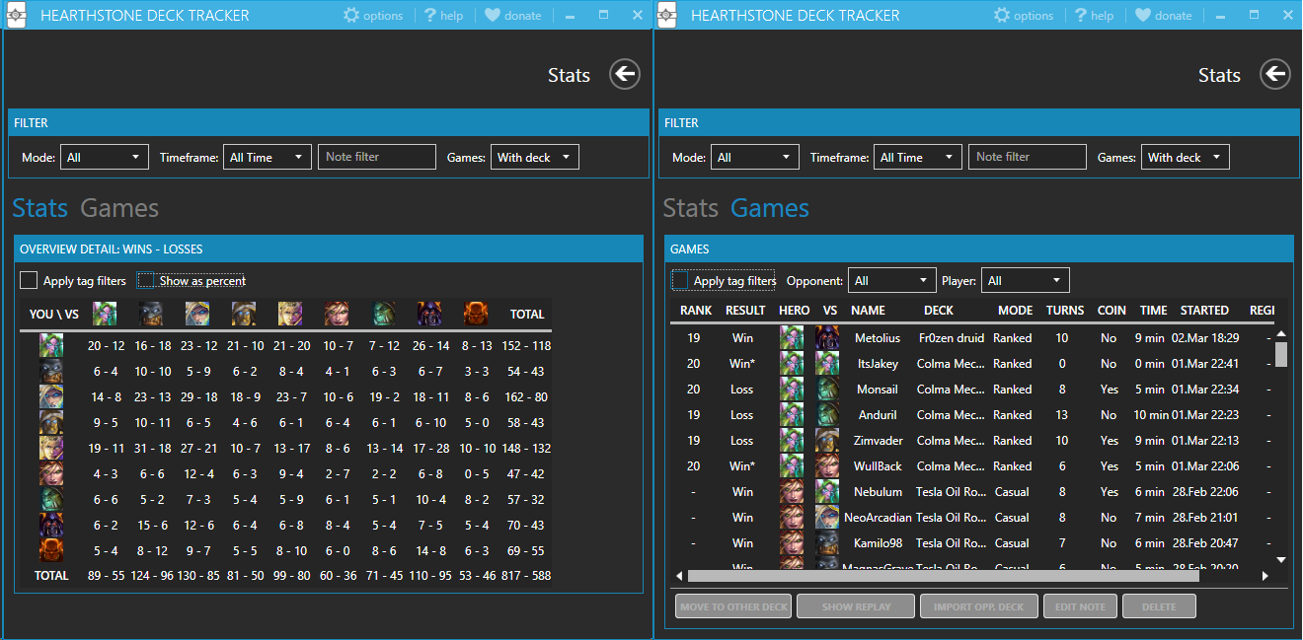Image resolution: width=1303 pixels, height=640 pixels.
Task: Click the Edit Note button
Action: click(x=1080, y=606)
